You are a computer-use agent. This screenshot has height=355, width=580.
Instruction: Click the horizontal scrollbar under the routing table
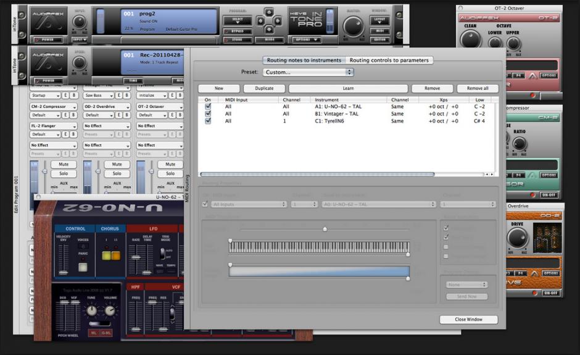(317, 174)
